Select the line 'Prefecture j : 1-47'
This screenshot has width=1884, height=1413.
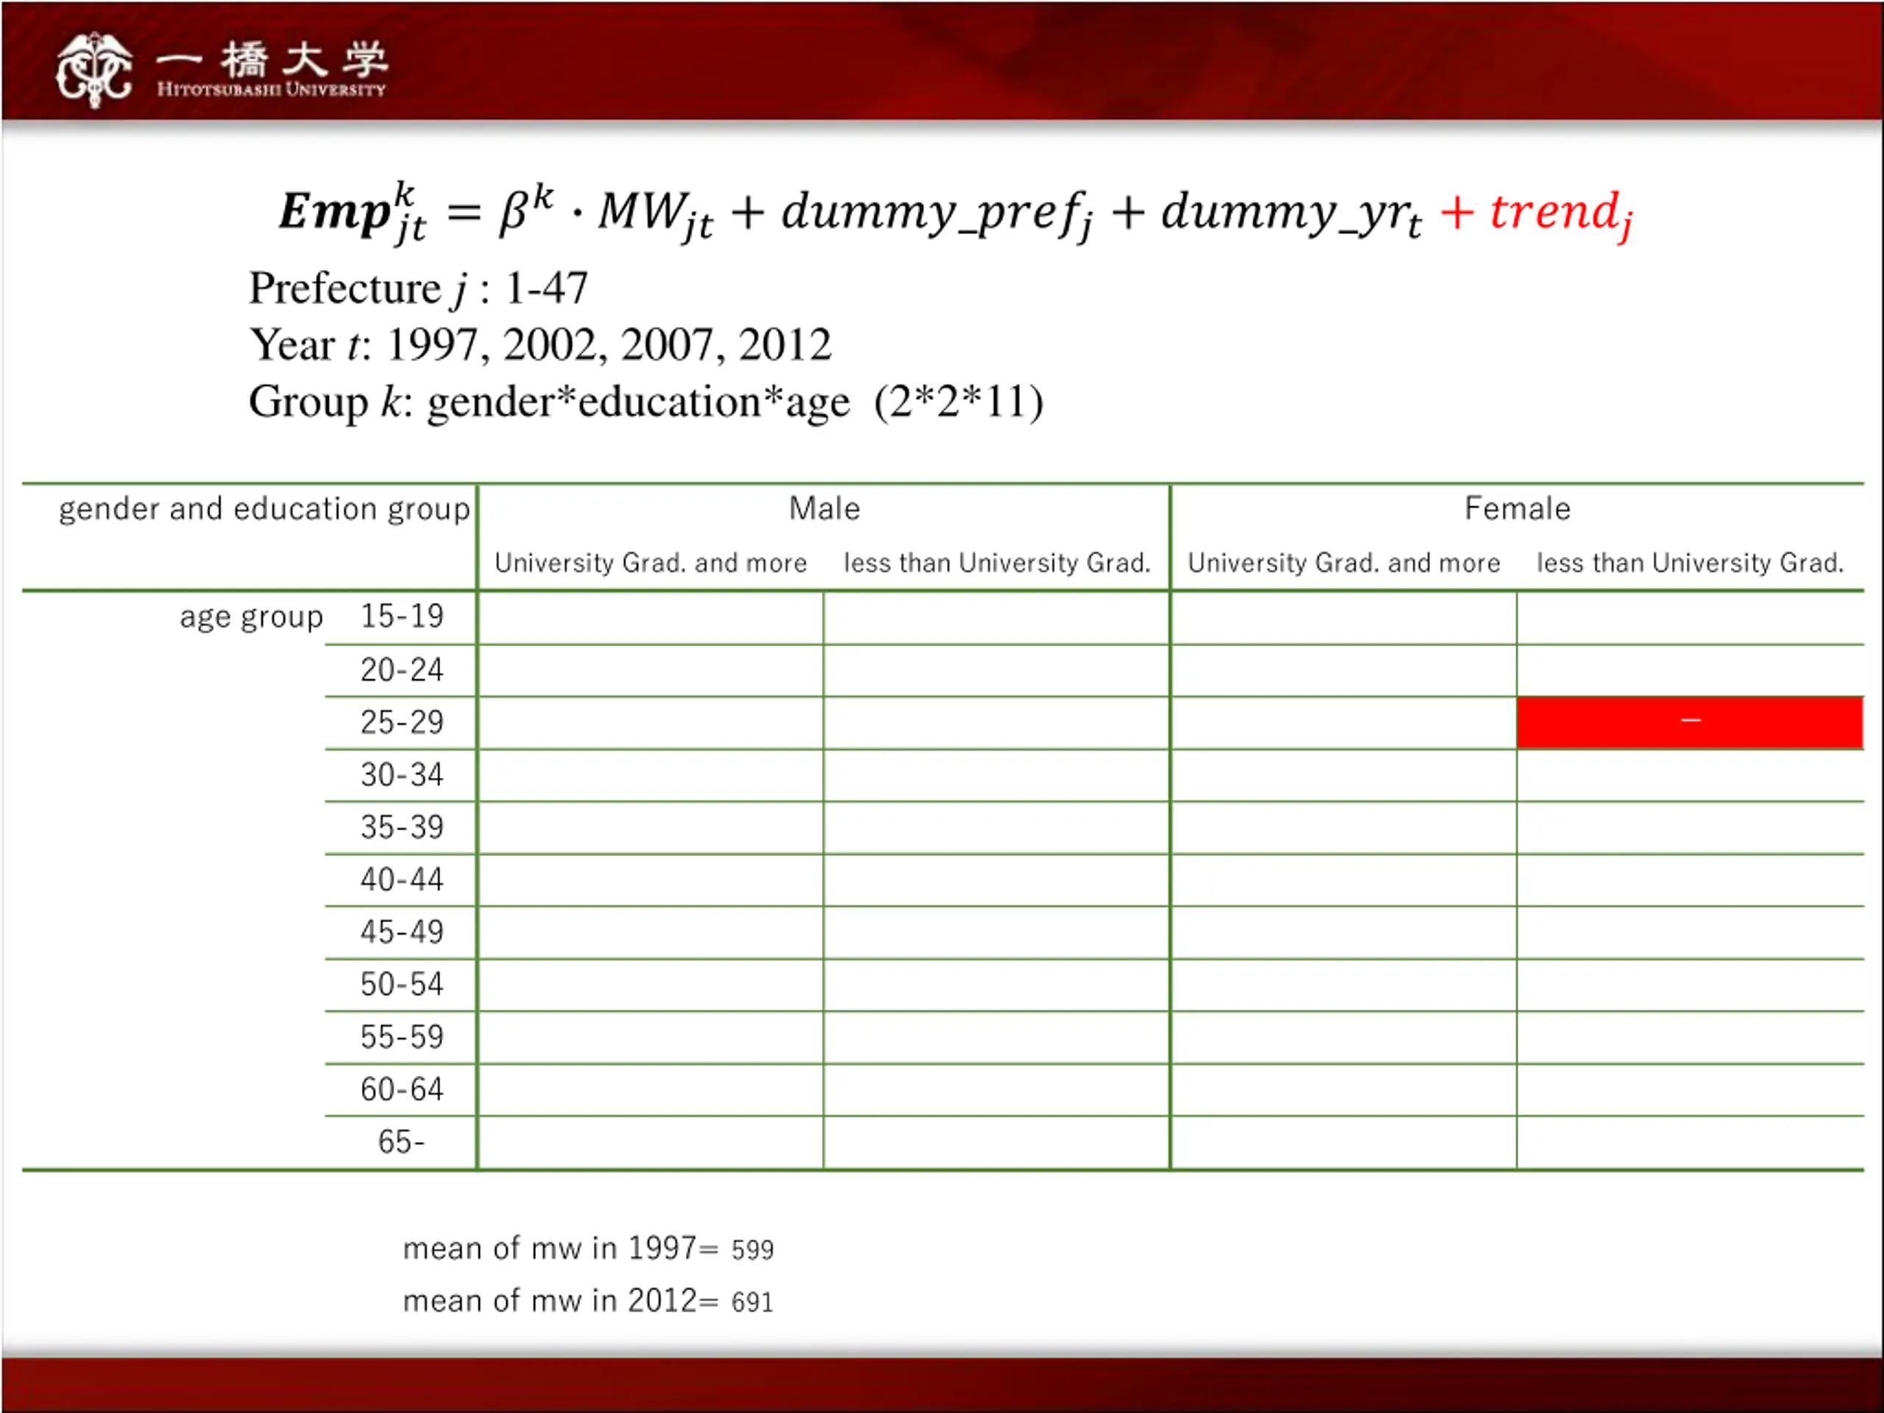coord(418,288)
